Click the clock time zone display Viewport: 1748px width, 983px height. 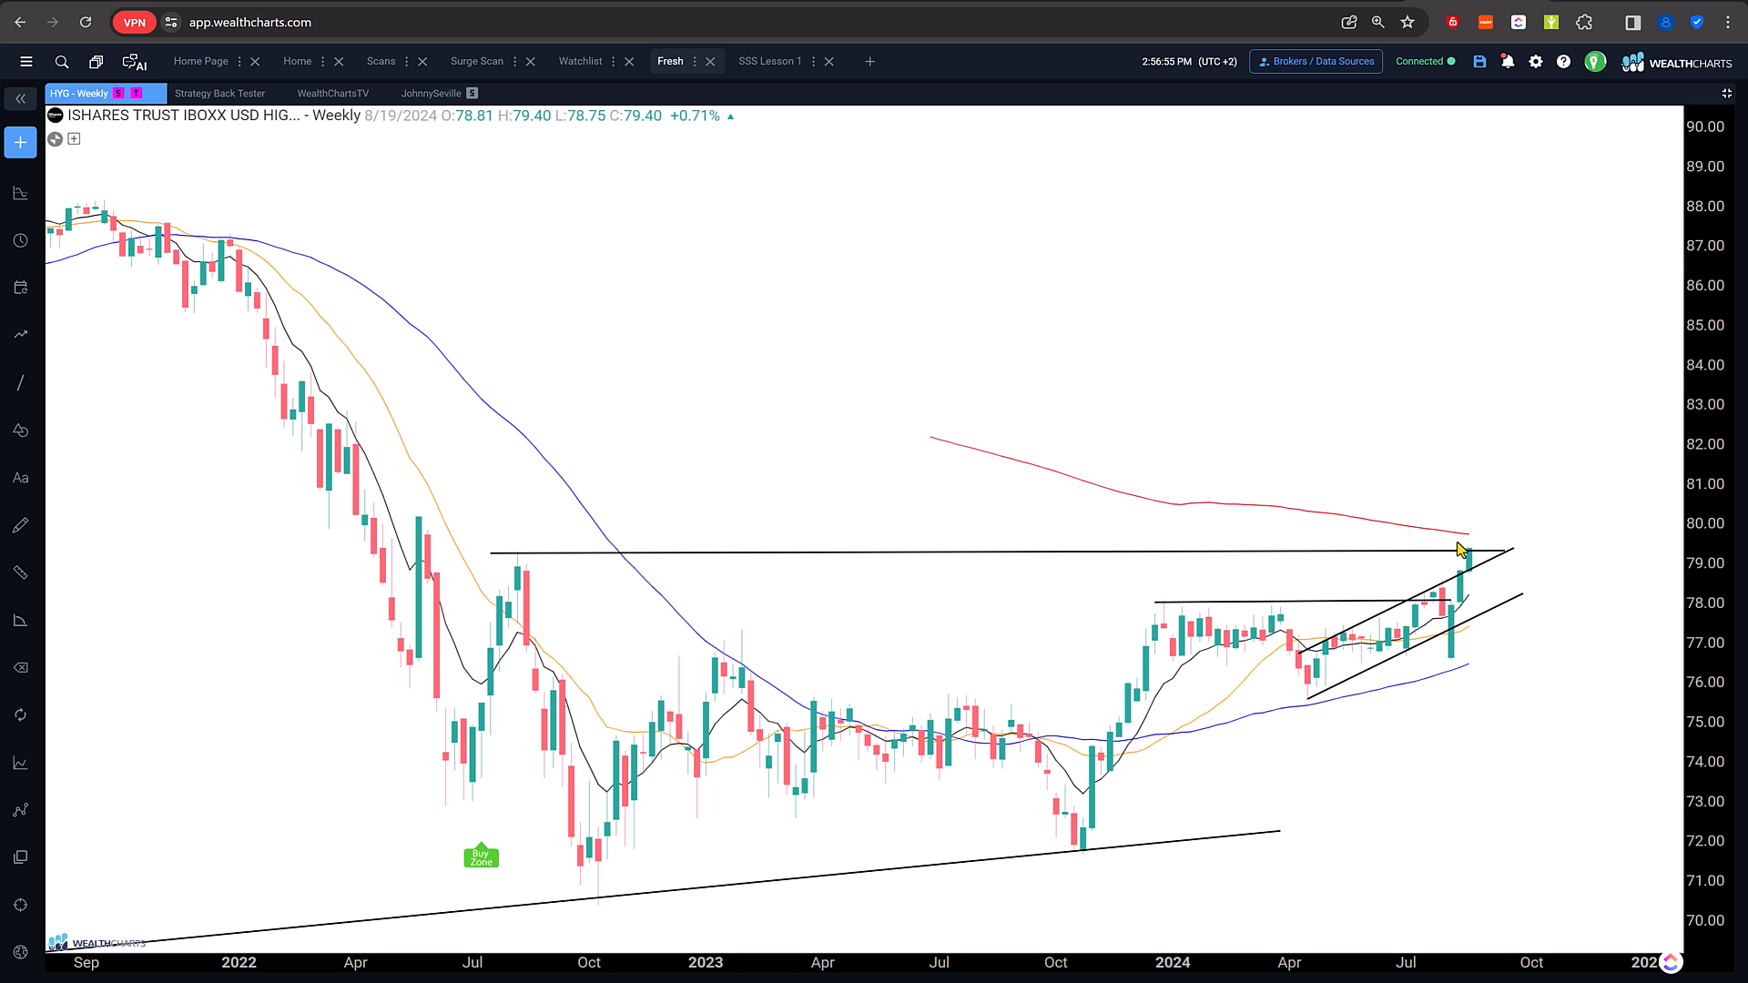(x=1189, y=62)
